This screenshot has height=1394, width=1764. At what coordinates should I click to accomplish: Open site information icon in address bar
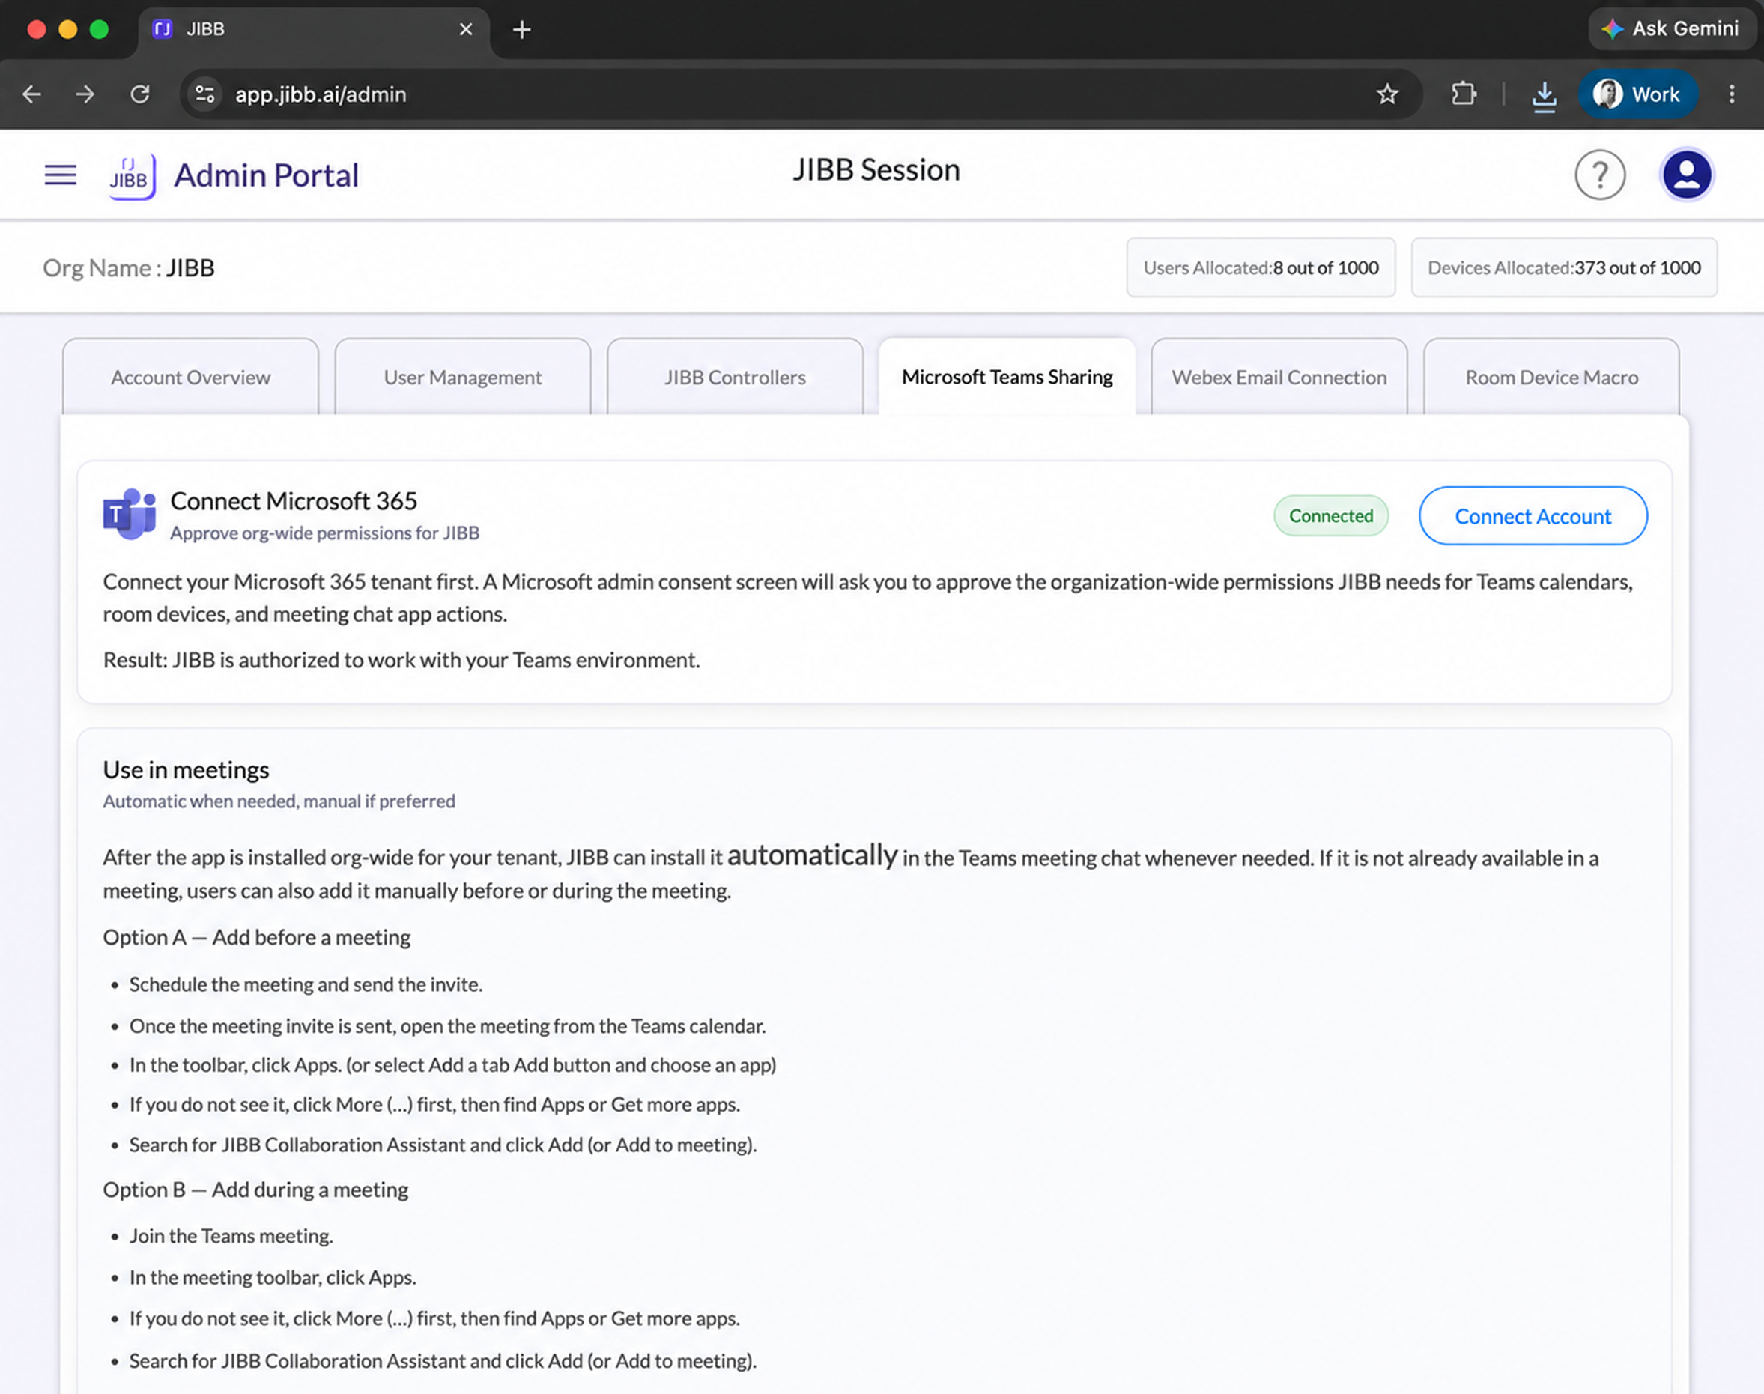(204, 94)
